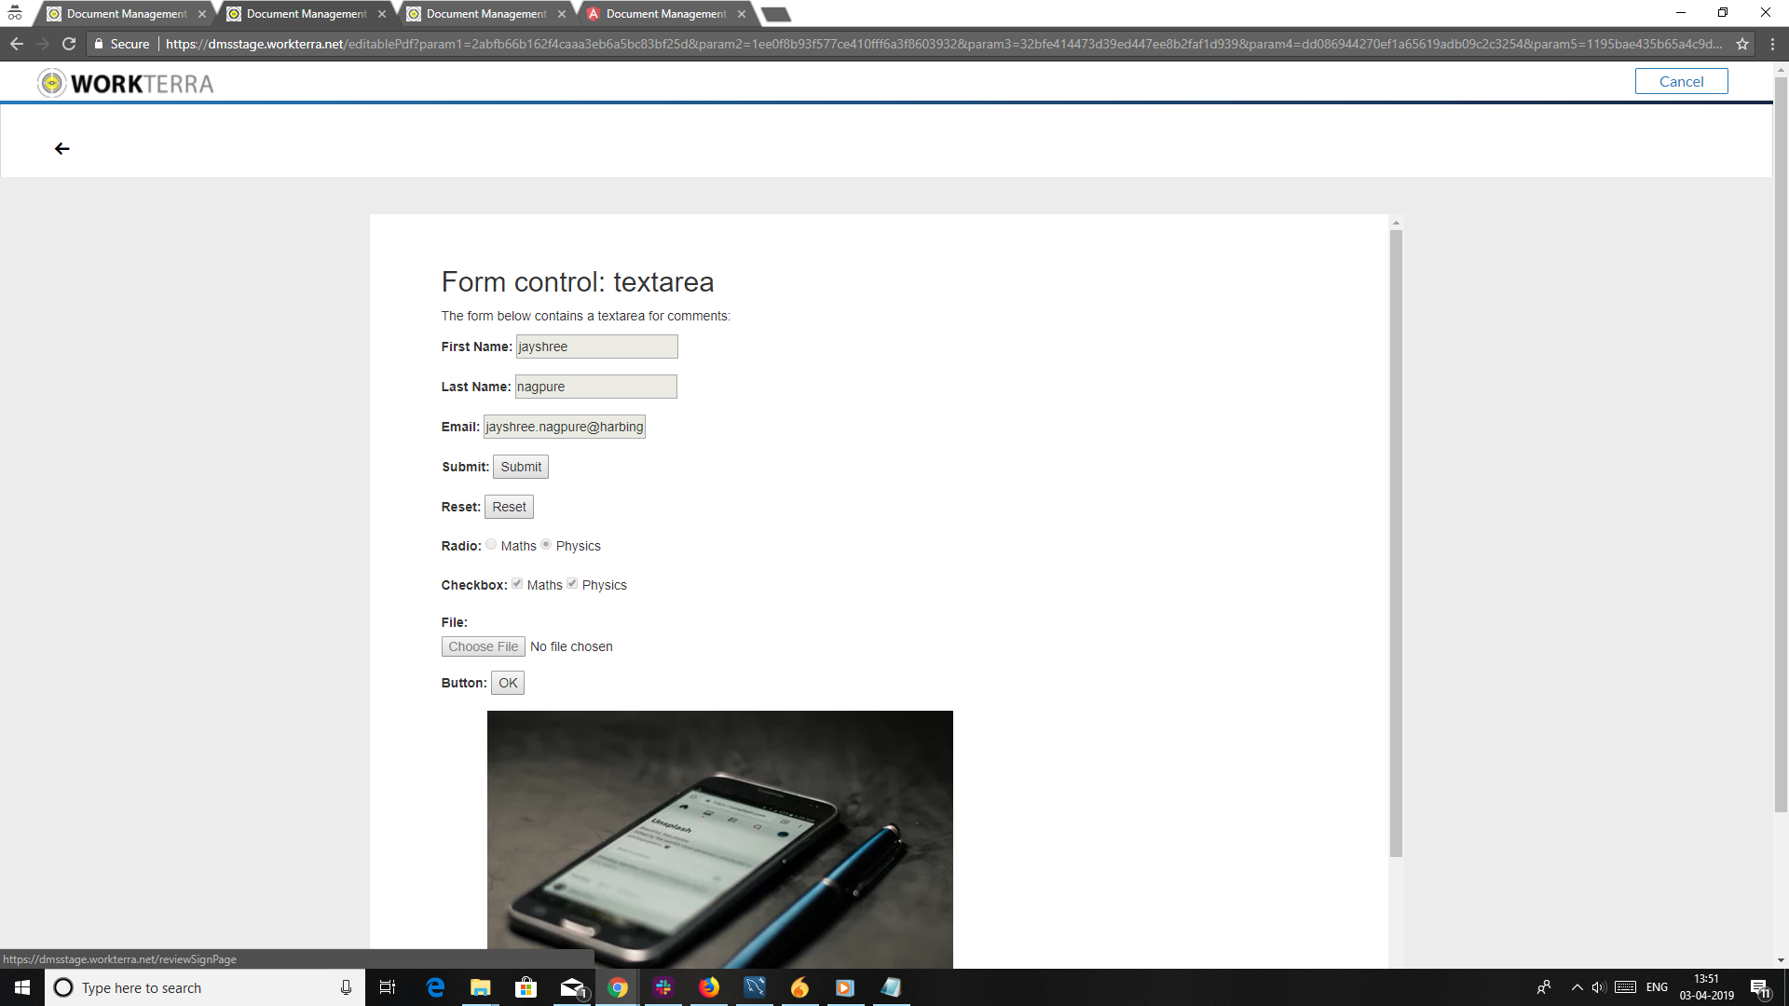The width and height of the screenshot is (1789, 1006).
Task: Switch to the first Document Management tab
Action: click(x=126, y=14)
